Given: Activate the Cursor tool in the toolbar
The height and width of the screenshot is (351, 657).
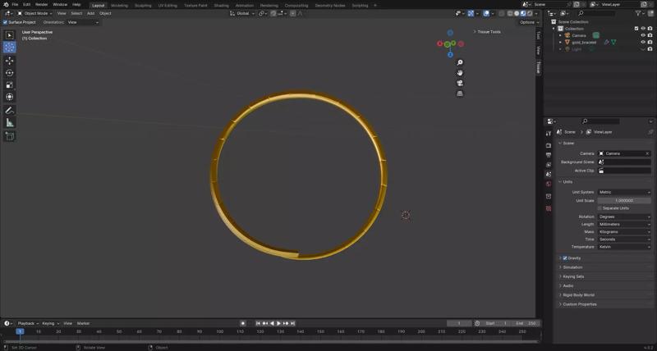Looking at the screenshot, I should (x=10, y=47).
